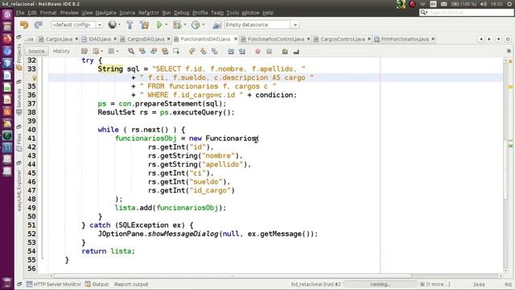
Task: Open dropdown arrow next to Run icon
Action: pyautogui.click(x=167, y=25)
